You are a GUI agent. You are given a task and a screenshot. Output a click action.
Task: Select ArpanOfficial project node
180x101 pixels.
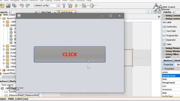(x=9, y=74)
